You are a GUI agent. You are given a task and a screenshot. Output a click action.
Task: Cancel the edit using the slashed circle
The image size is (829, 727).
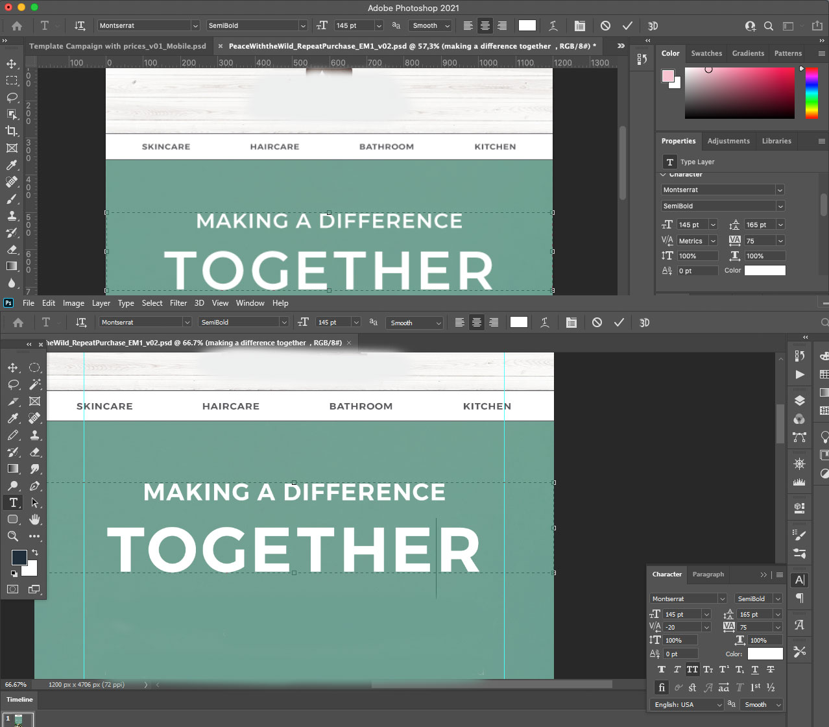[596, 322]
